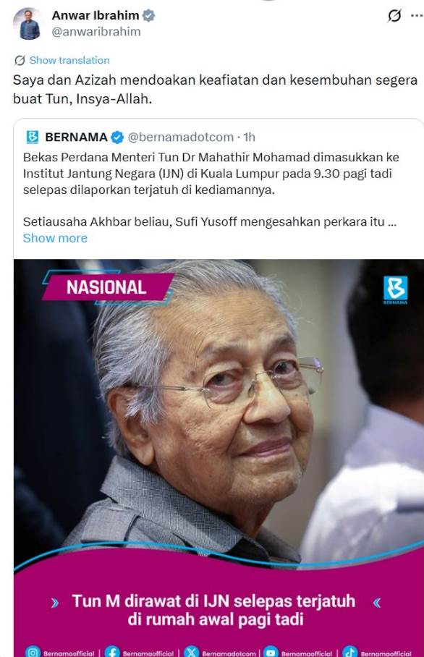Click the Instagram Bernamaofficial icon

33,652
